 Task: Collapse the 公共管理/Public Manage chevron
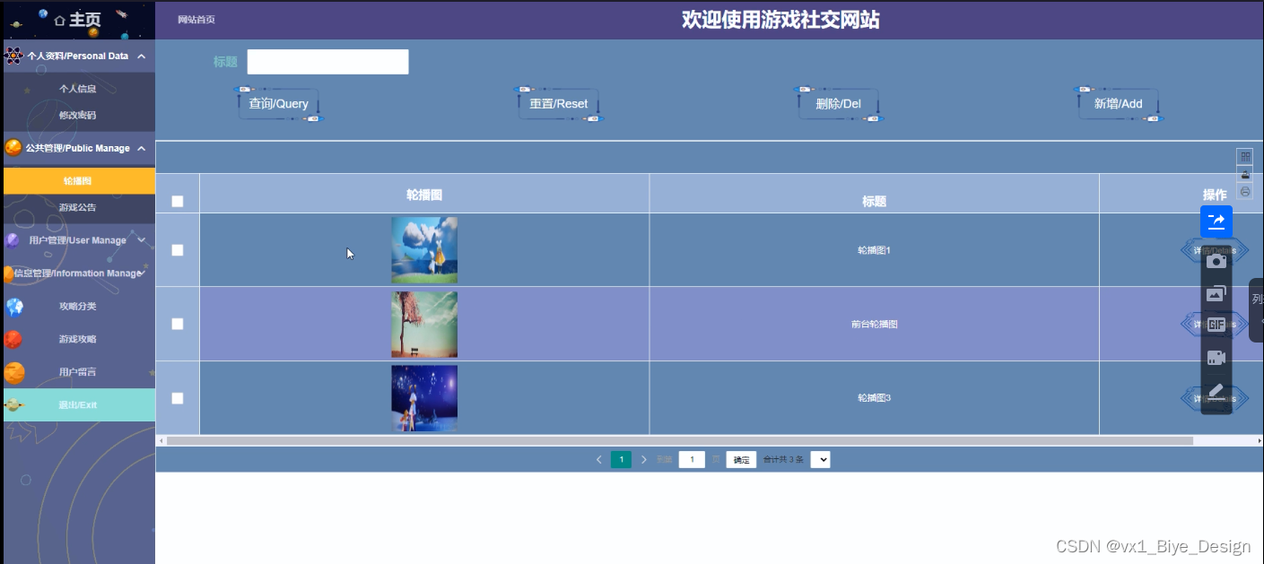[142, 148]
